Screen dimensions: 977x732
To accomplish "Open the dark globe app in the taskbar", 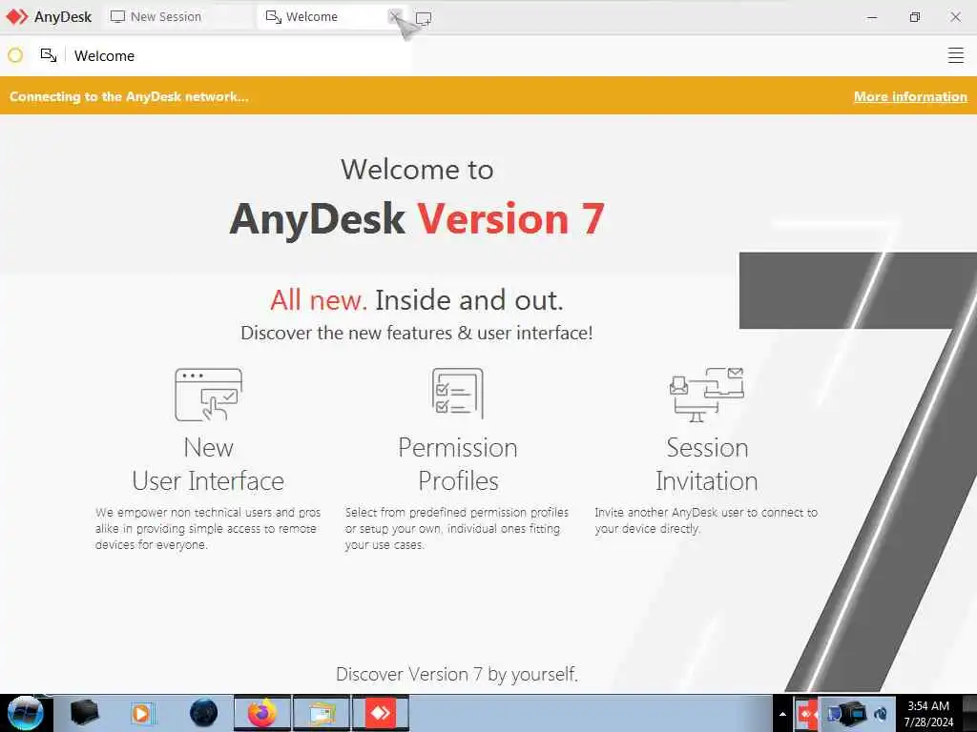I will 204,713.
